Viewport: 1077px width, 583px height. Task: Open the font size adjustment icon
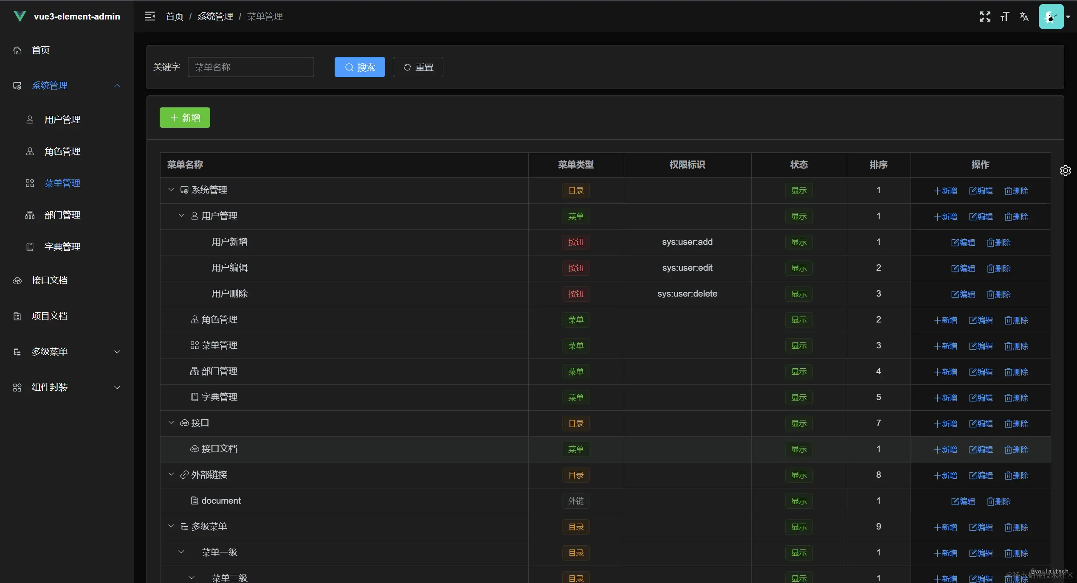pyautogui.click(x=1004, y=17)
